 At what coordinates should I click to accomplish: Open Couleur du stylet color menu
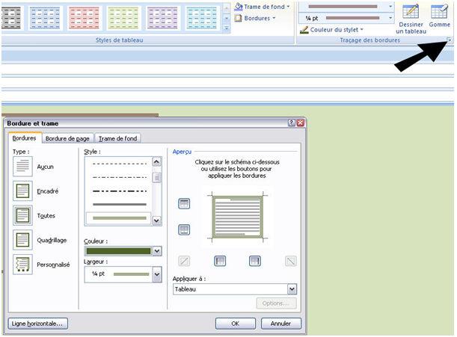(x=331, y=30)
